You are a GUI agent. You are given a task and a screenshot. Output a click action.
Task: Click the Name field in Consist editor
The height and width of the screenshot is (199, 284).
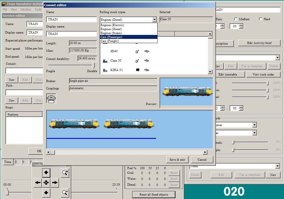coord(71,19)
